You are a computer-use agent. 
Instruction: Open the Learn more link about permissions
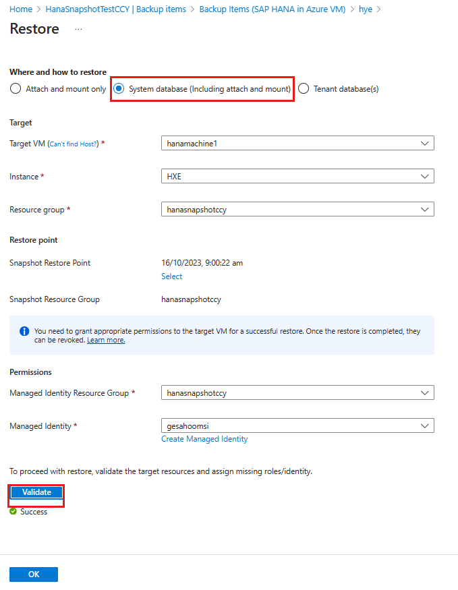105,339
